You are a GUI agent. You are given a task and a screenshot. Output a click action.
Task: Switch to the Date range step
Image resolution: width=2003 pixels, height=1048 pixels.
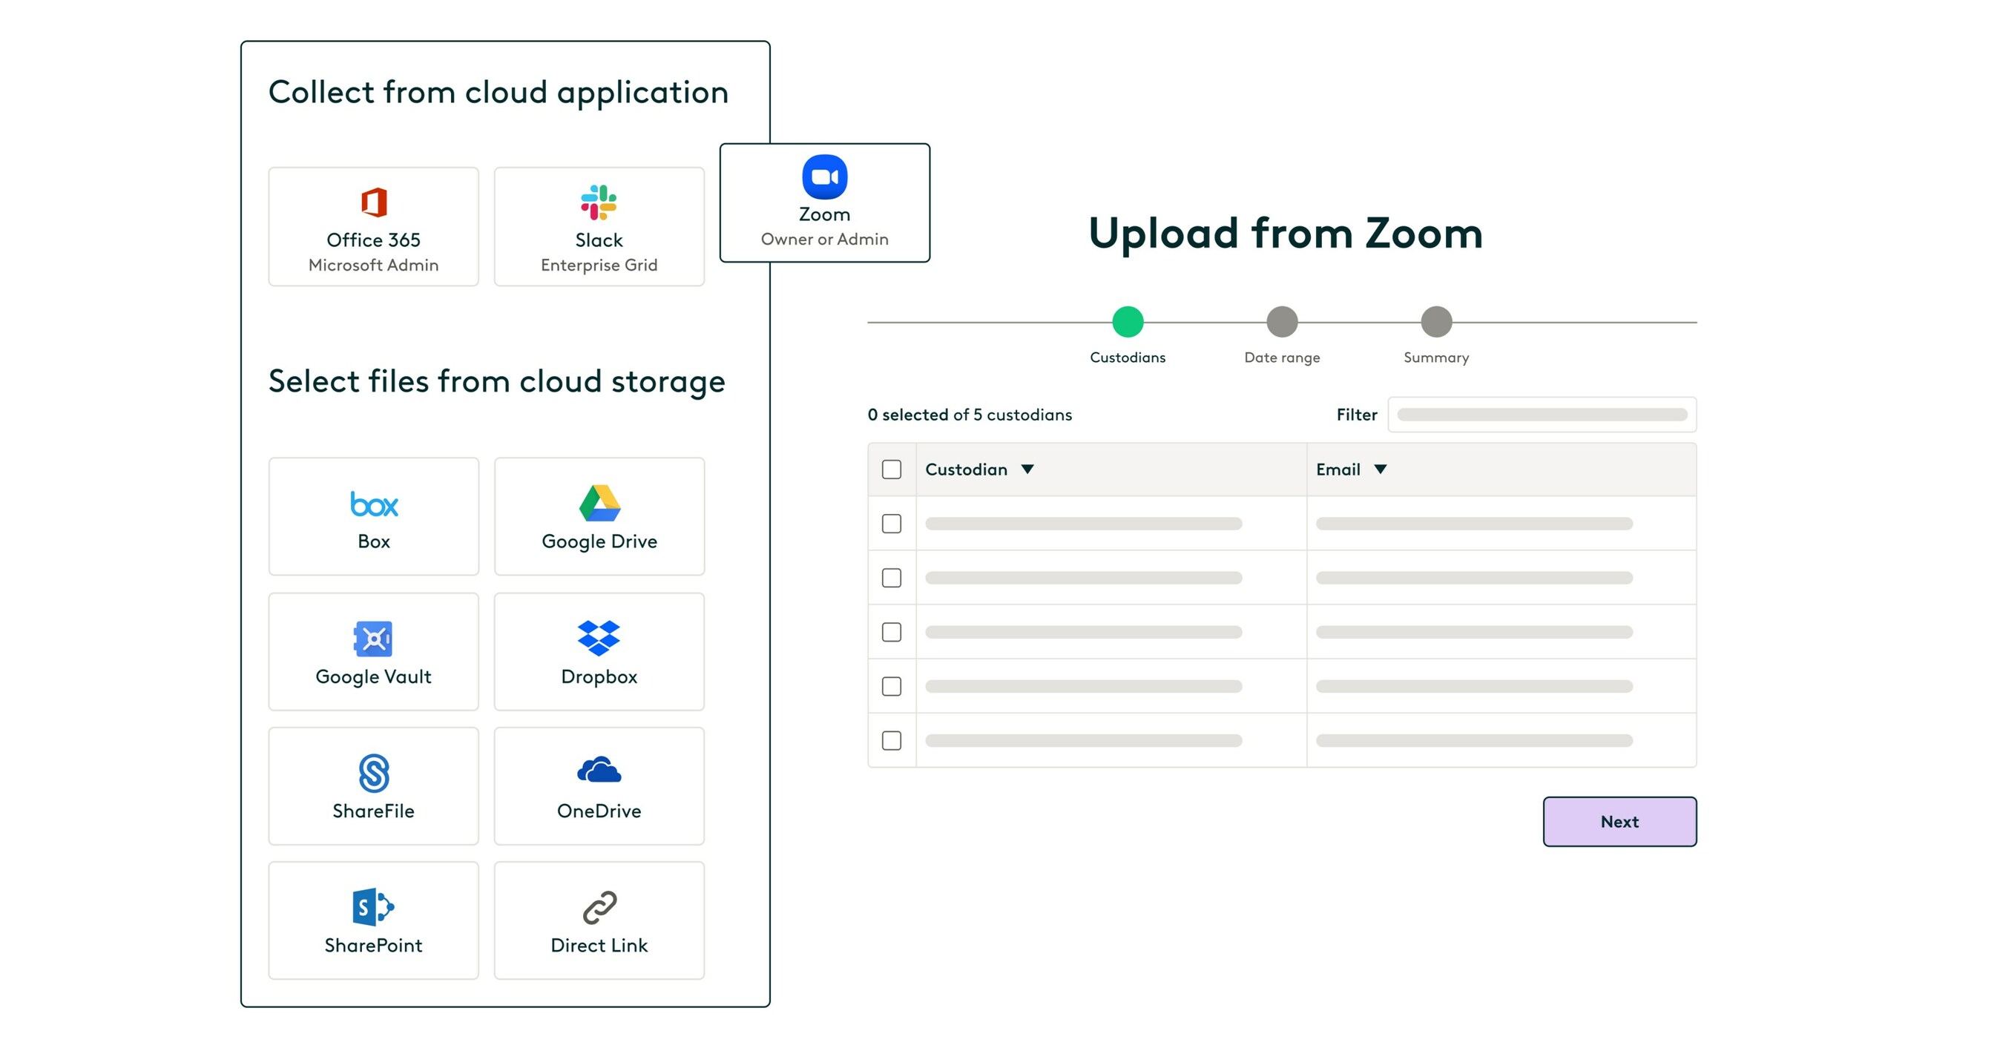(1281, 321)
